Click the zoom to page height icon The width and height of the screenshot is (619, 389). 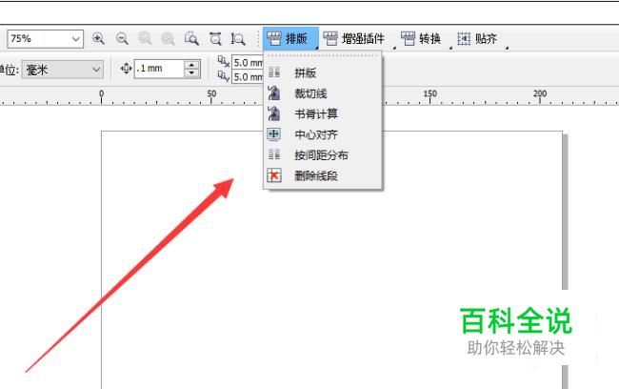tap(238, 39)
